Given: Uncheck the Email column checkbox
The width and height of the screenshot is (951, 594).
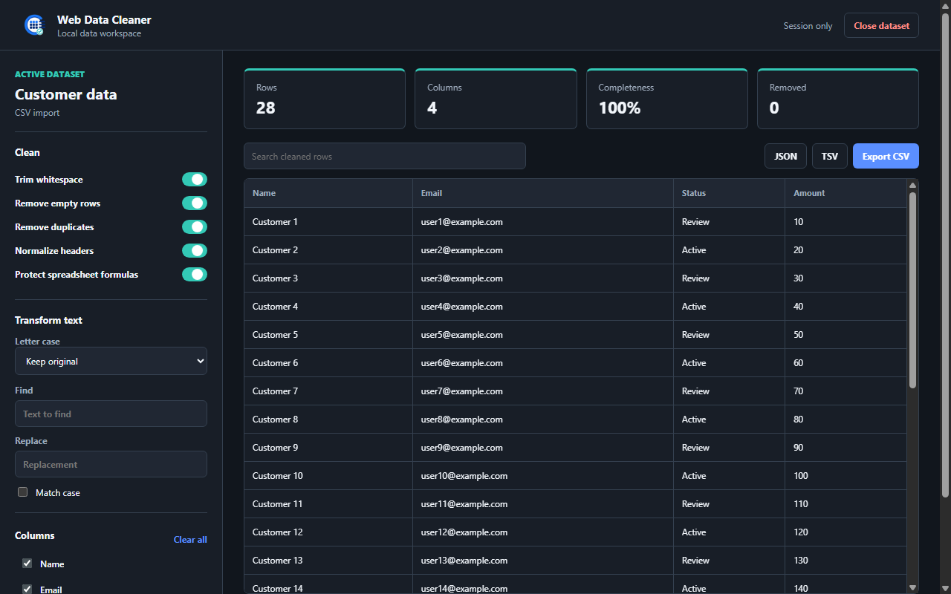Looking at the screenshot, I should [x=27, y=590].
